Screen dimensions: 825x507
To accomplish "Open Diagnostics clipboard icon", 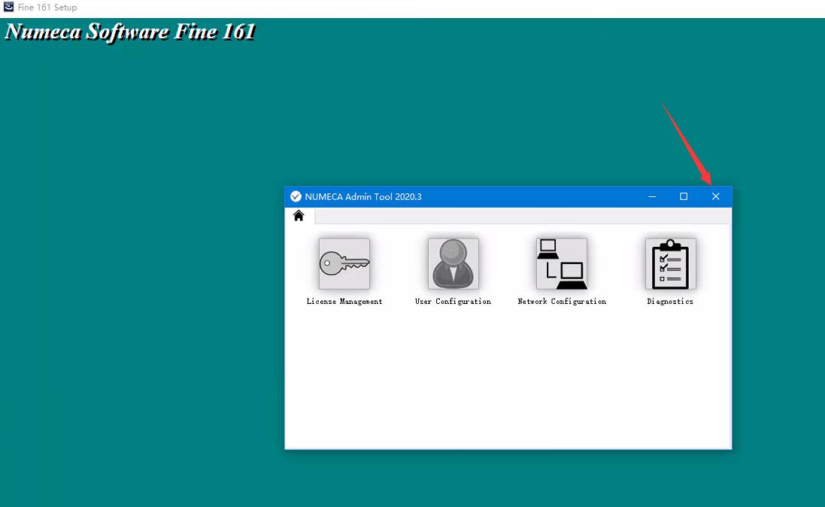I will pos(670,264).
